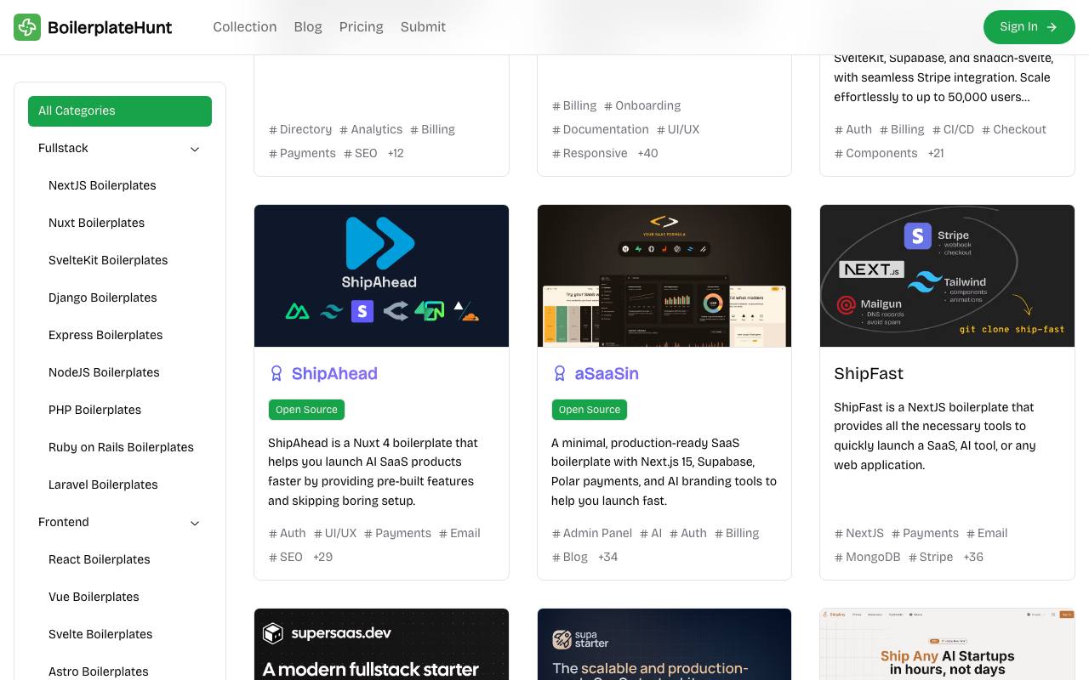1089x680 pixels.
Task: Click the +21 more tags indicator
Action: point(936,153)
